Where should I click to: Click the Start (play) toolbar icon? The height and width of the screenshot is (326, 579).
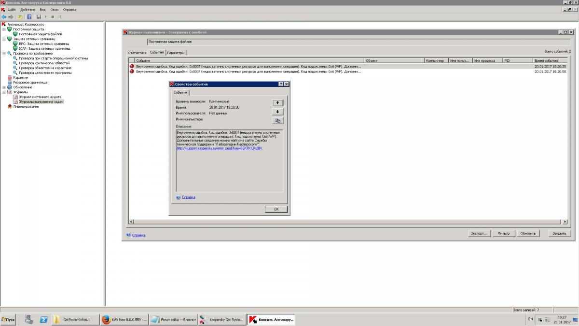46,17
